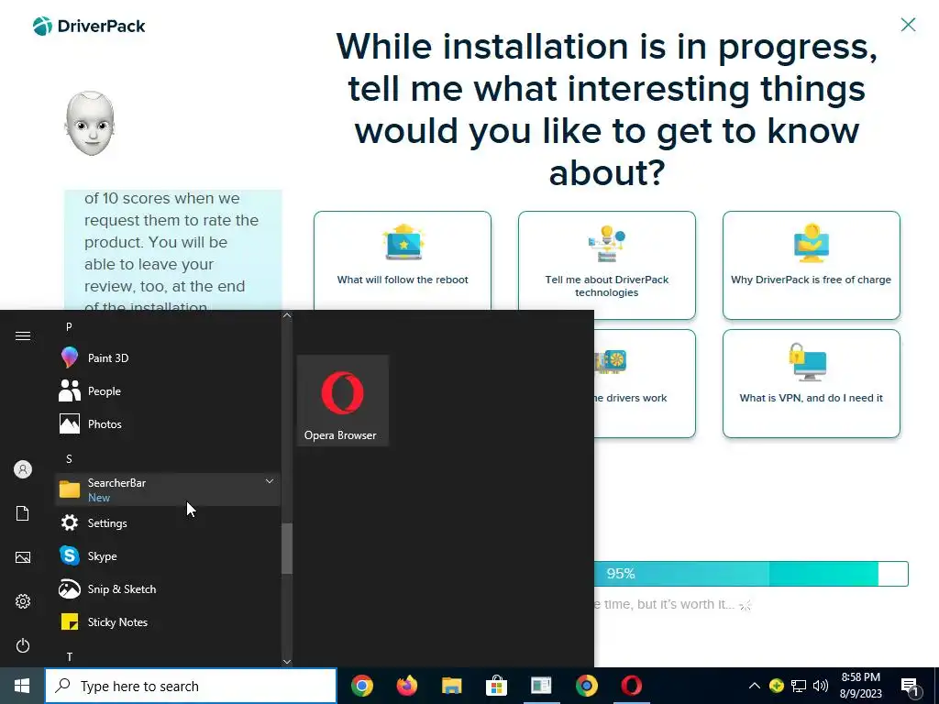Open Google Chrome from the taskbar

pos(362,686)
